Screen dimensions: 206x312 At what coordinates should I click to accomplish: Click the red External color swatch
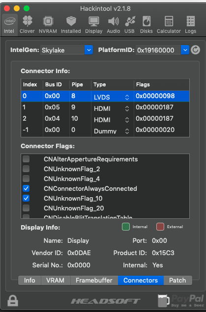tap(160, 227)
